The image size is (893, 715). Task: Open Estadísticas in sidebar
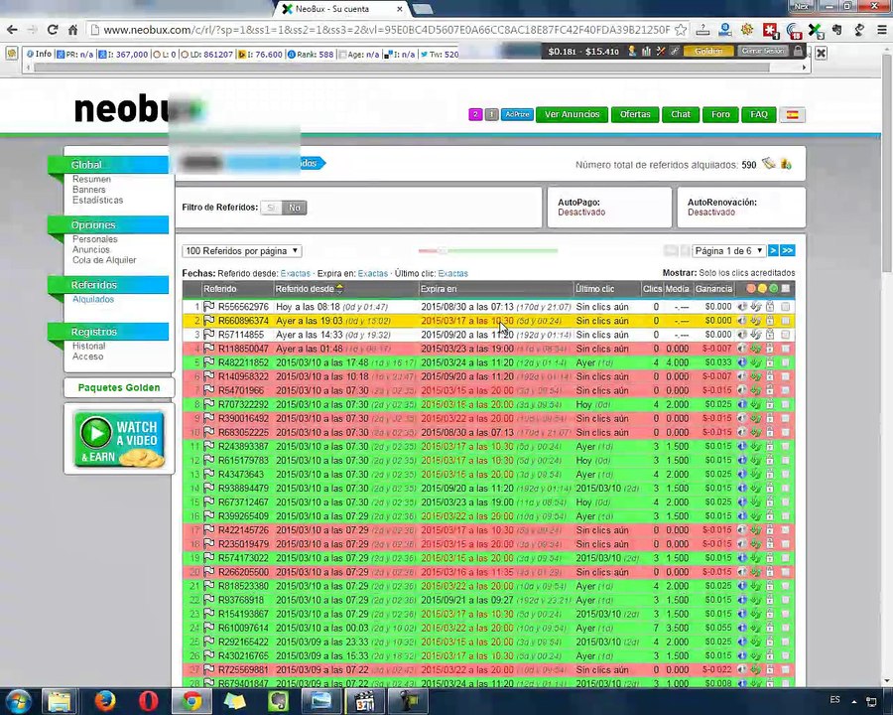click(97, 201)
